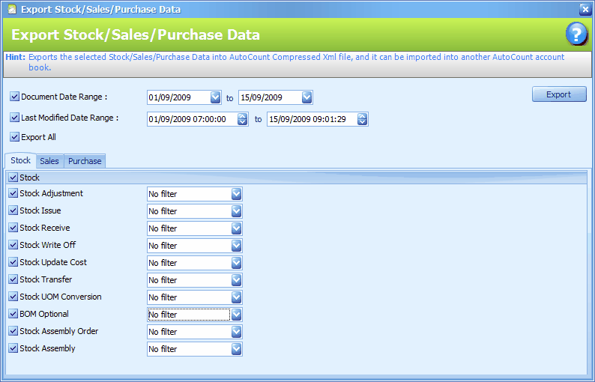Uncheck BOM Optional checkbox
This screenshot has width=595, height=382.
click(x=13, y=314)
